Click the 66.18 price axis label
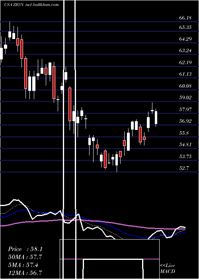The height and width of the screenshot is (279, 199). click(185, 18)
